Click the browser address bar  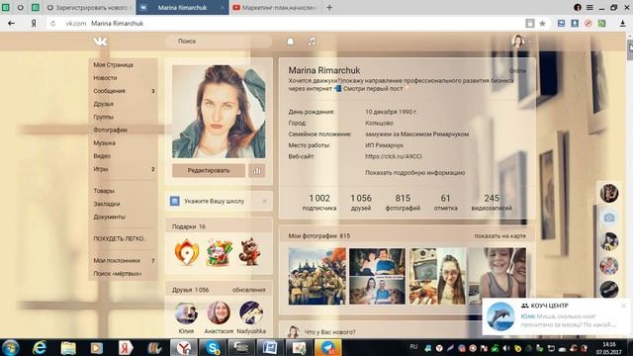(x=291, y=24)
